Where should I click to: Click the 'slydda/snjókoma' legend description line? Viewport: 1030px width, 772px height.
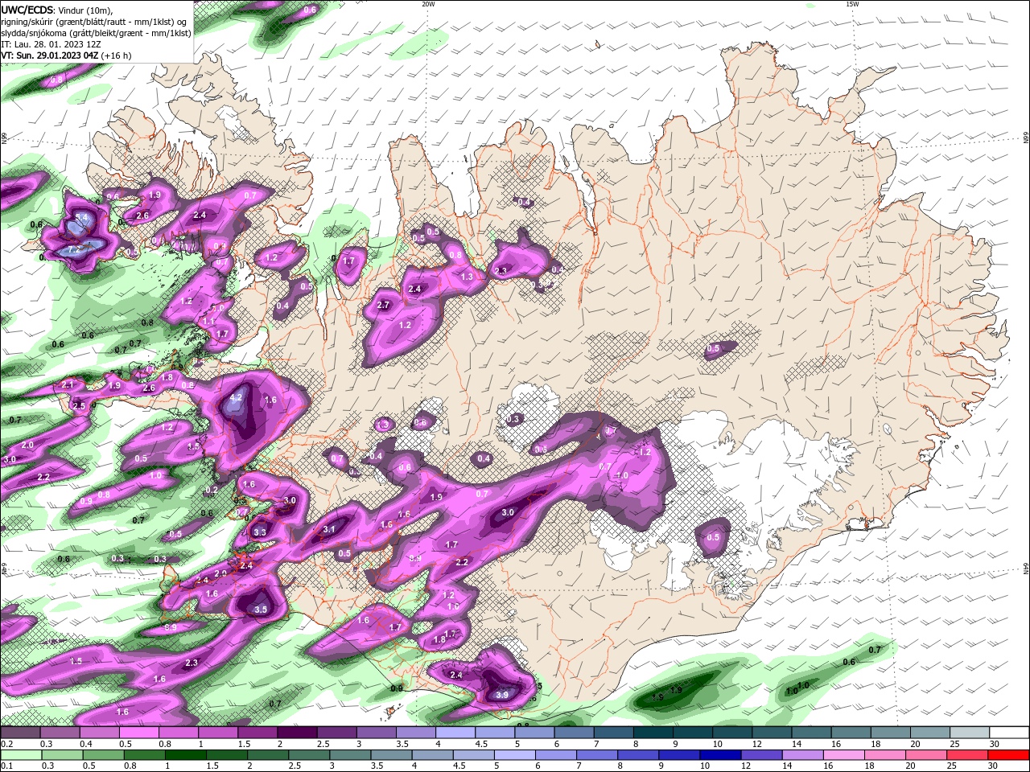[x=96, y=33]
